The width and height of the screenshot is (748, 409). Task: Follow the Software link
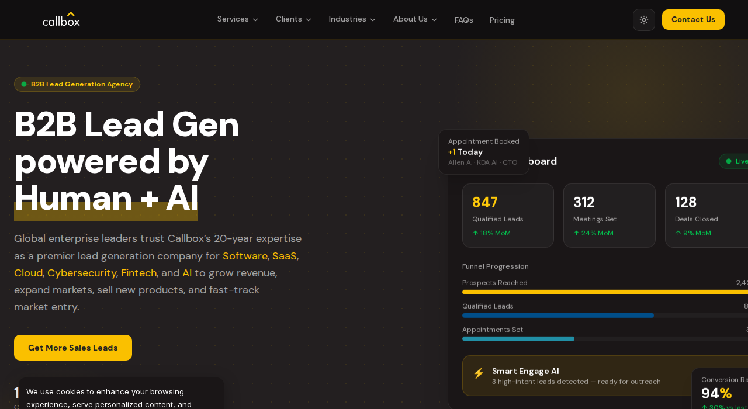point(245,256)
